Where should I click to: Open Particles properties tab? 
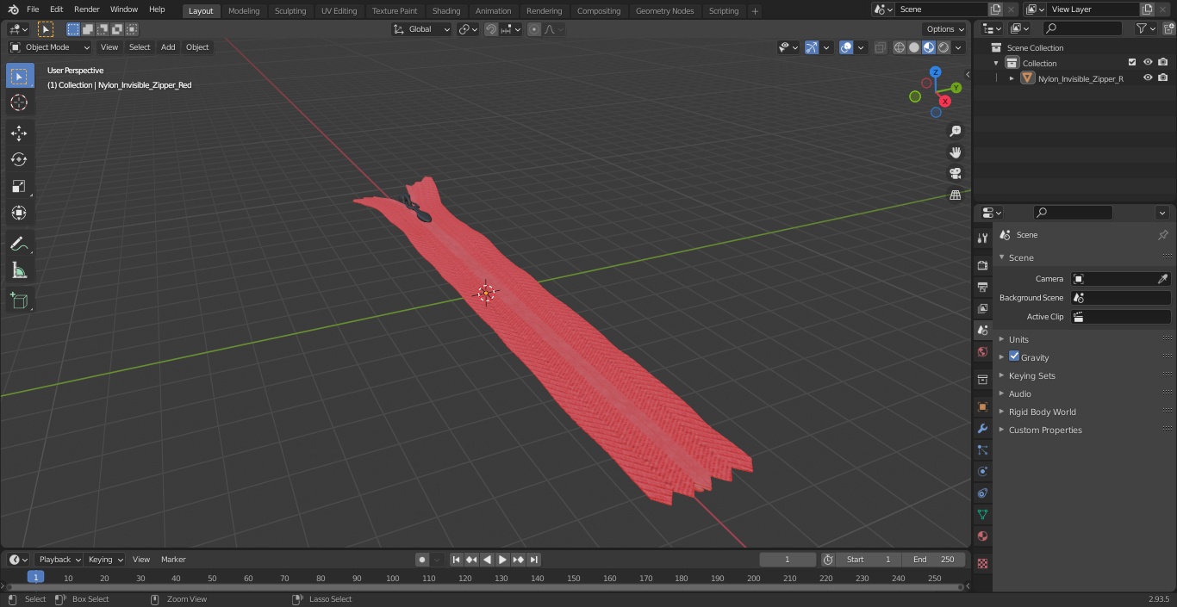pos(982,449)
